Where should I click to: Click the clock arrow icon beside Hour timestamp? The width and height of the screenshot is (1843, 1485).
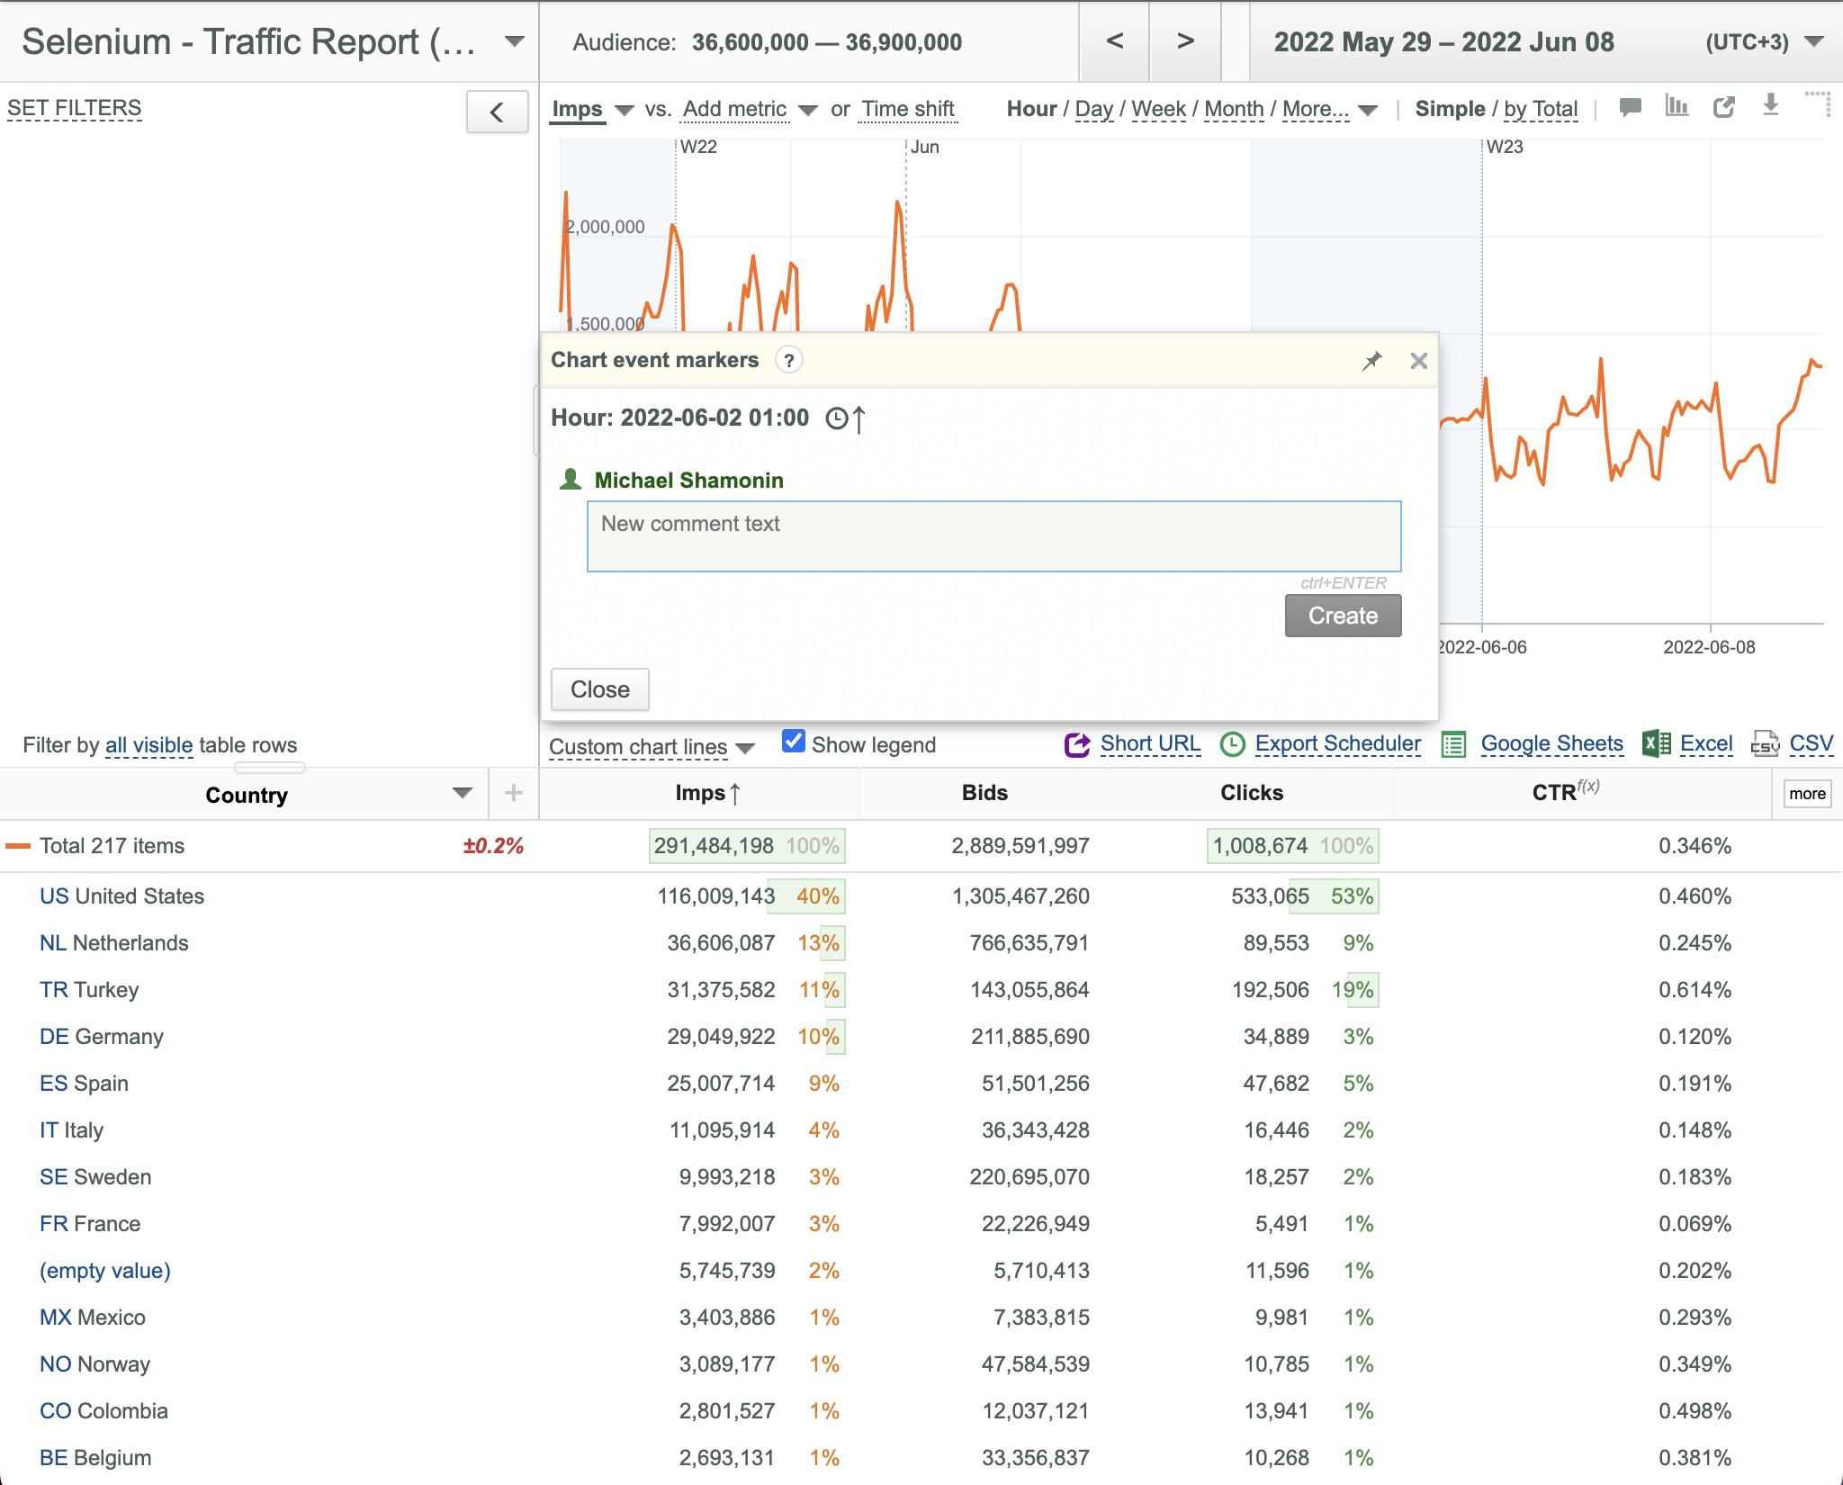coord(846,418)
